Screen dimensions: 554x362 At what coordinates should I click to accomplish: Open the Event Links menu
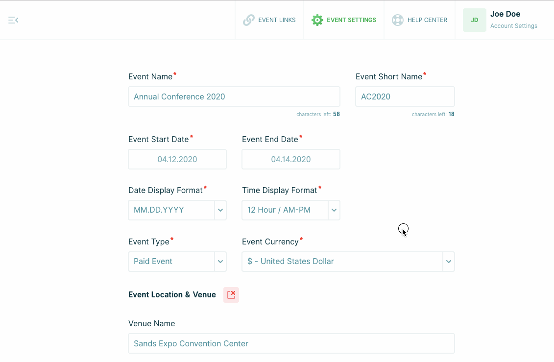[x=277, y=20]
